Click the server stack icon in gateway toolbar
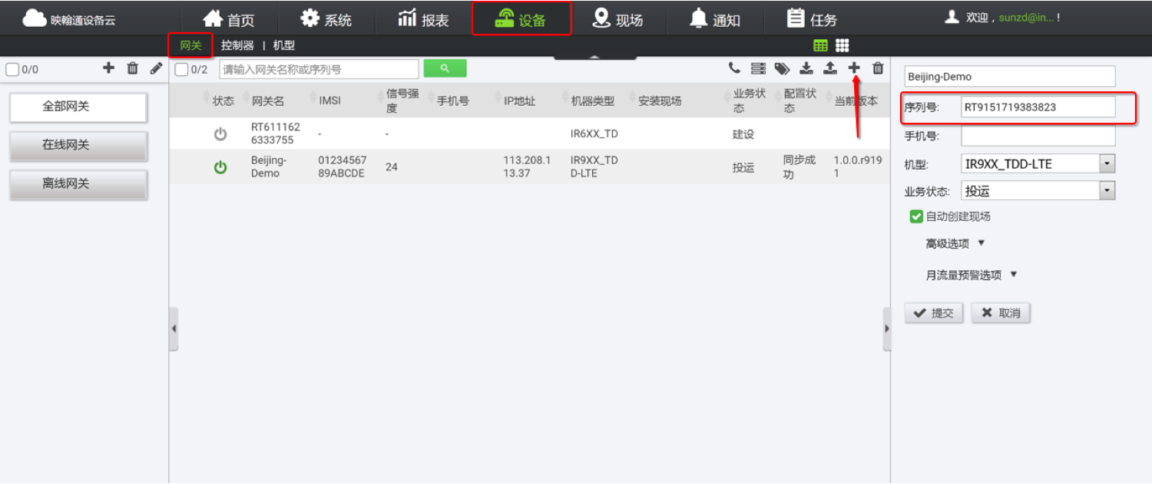 pos(758,69)
